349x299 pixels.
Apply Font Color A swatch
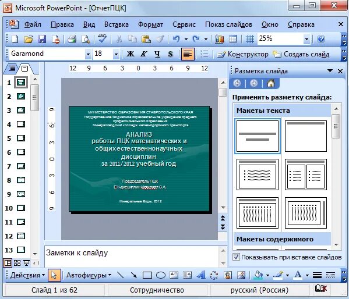tap(298, 275)
